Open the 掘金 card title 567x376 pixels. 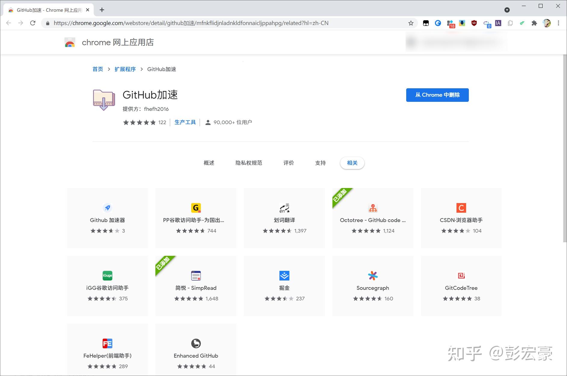click(x=284, y=288)
